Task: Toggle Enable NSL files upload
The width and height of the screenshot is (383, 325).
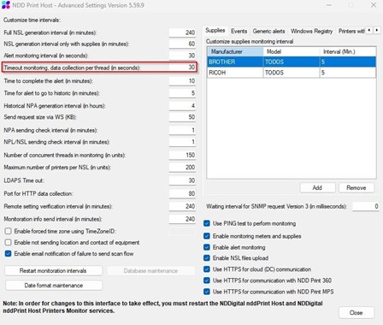Action: pos(207,258)
